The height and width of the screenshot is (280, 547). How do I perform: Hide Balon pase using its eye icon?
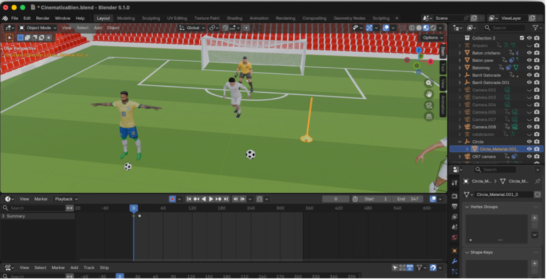point(530,60)
